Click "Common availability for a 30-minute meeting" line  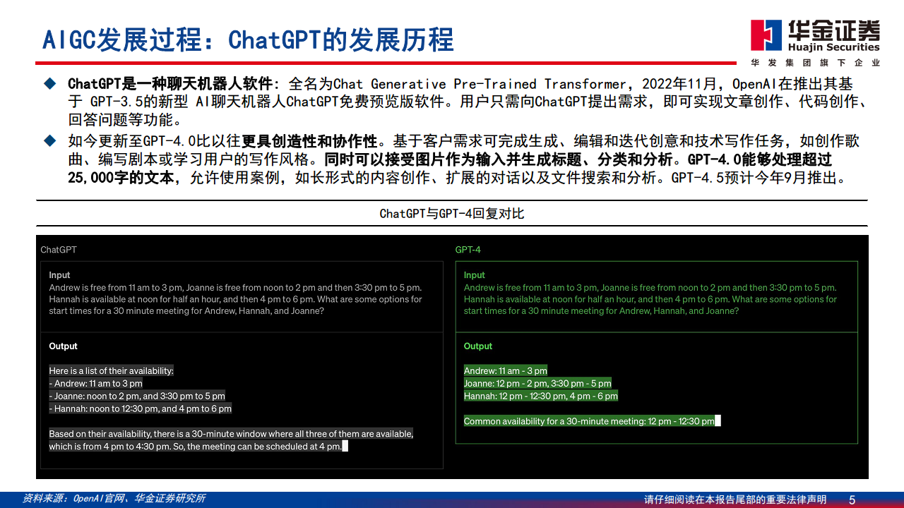589,421
